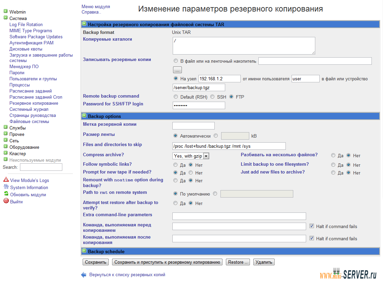
Task: Follow the Вернуться к списку резервных копий link
Action: point(128,275)
